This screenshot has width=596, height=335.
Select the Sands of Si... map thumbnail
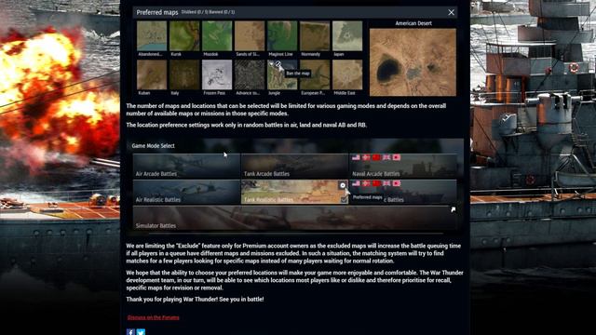[x=250, y=36]
